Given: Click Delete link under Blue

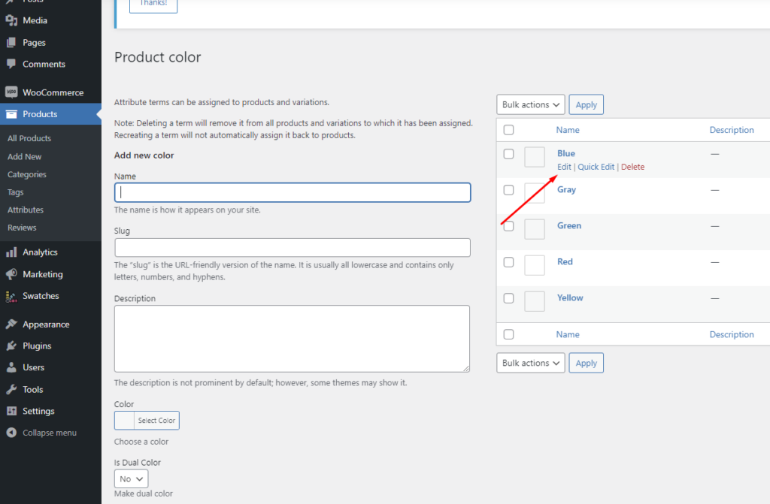Looking at the screenshot, I should click(632, 167).
